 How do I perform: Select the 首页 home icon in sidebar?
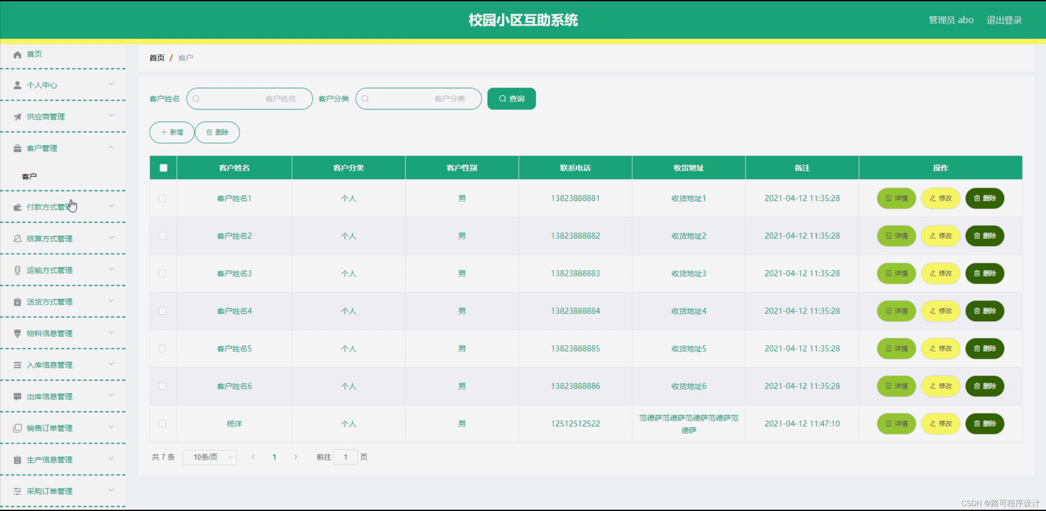18,54
